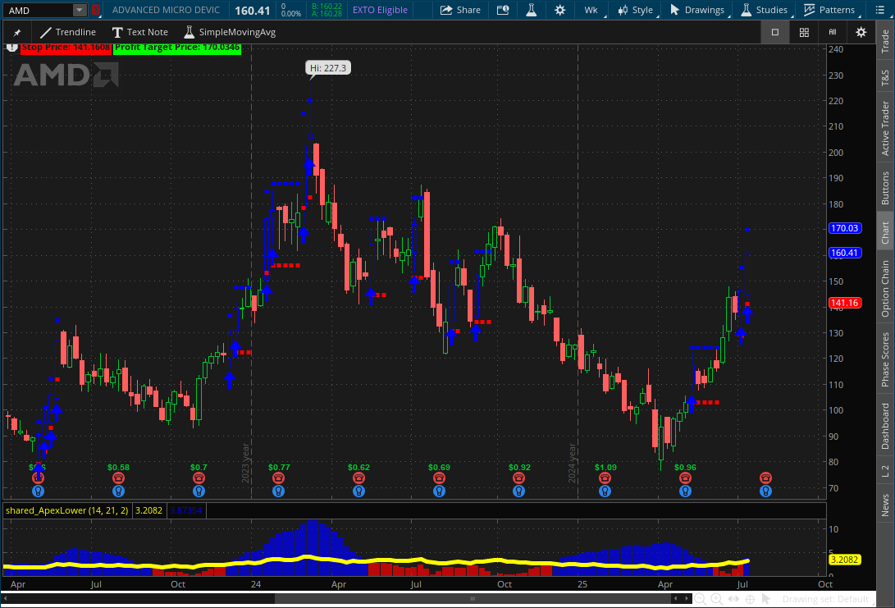
Task: Click the pan/expand arrows icon at bottom
Action: 733,599
